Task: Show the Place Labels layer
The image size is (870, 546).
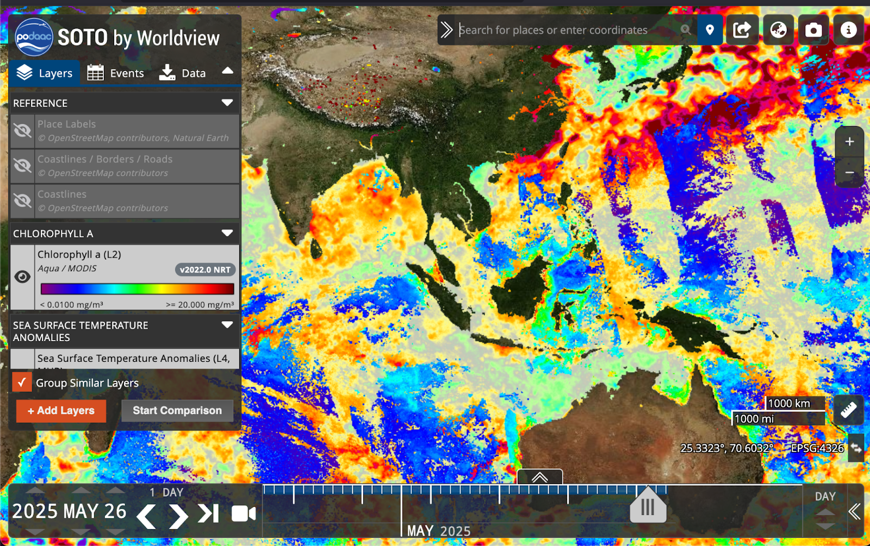Action: pyautogui.click(x=22, y=130)
